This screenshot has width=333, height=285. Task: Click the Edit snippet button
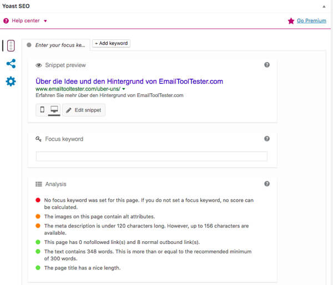point(84,110)
